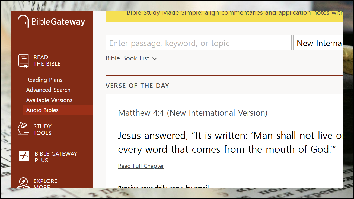Click the Matthew 4:4 verse reference

pyautogui.click(x=193, y=113)
